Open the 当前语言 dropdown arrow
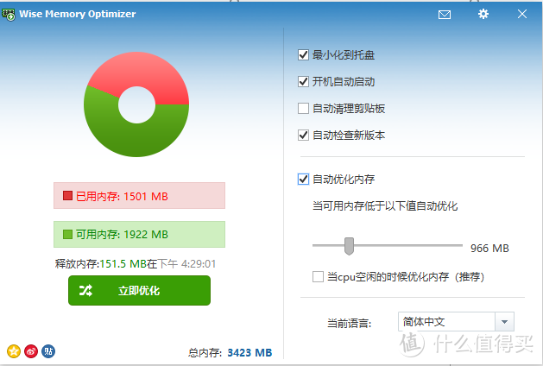The image size is (543, 366). pos(504,322)
